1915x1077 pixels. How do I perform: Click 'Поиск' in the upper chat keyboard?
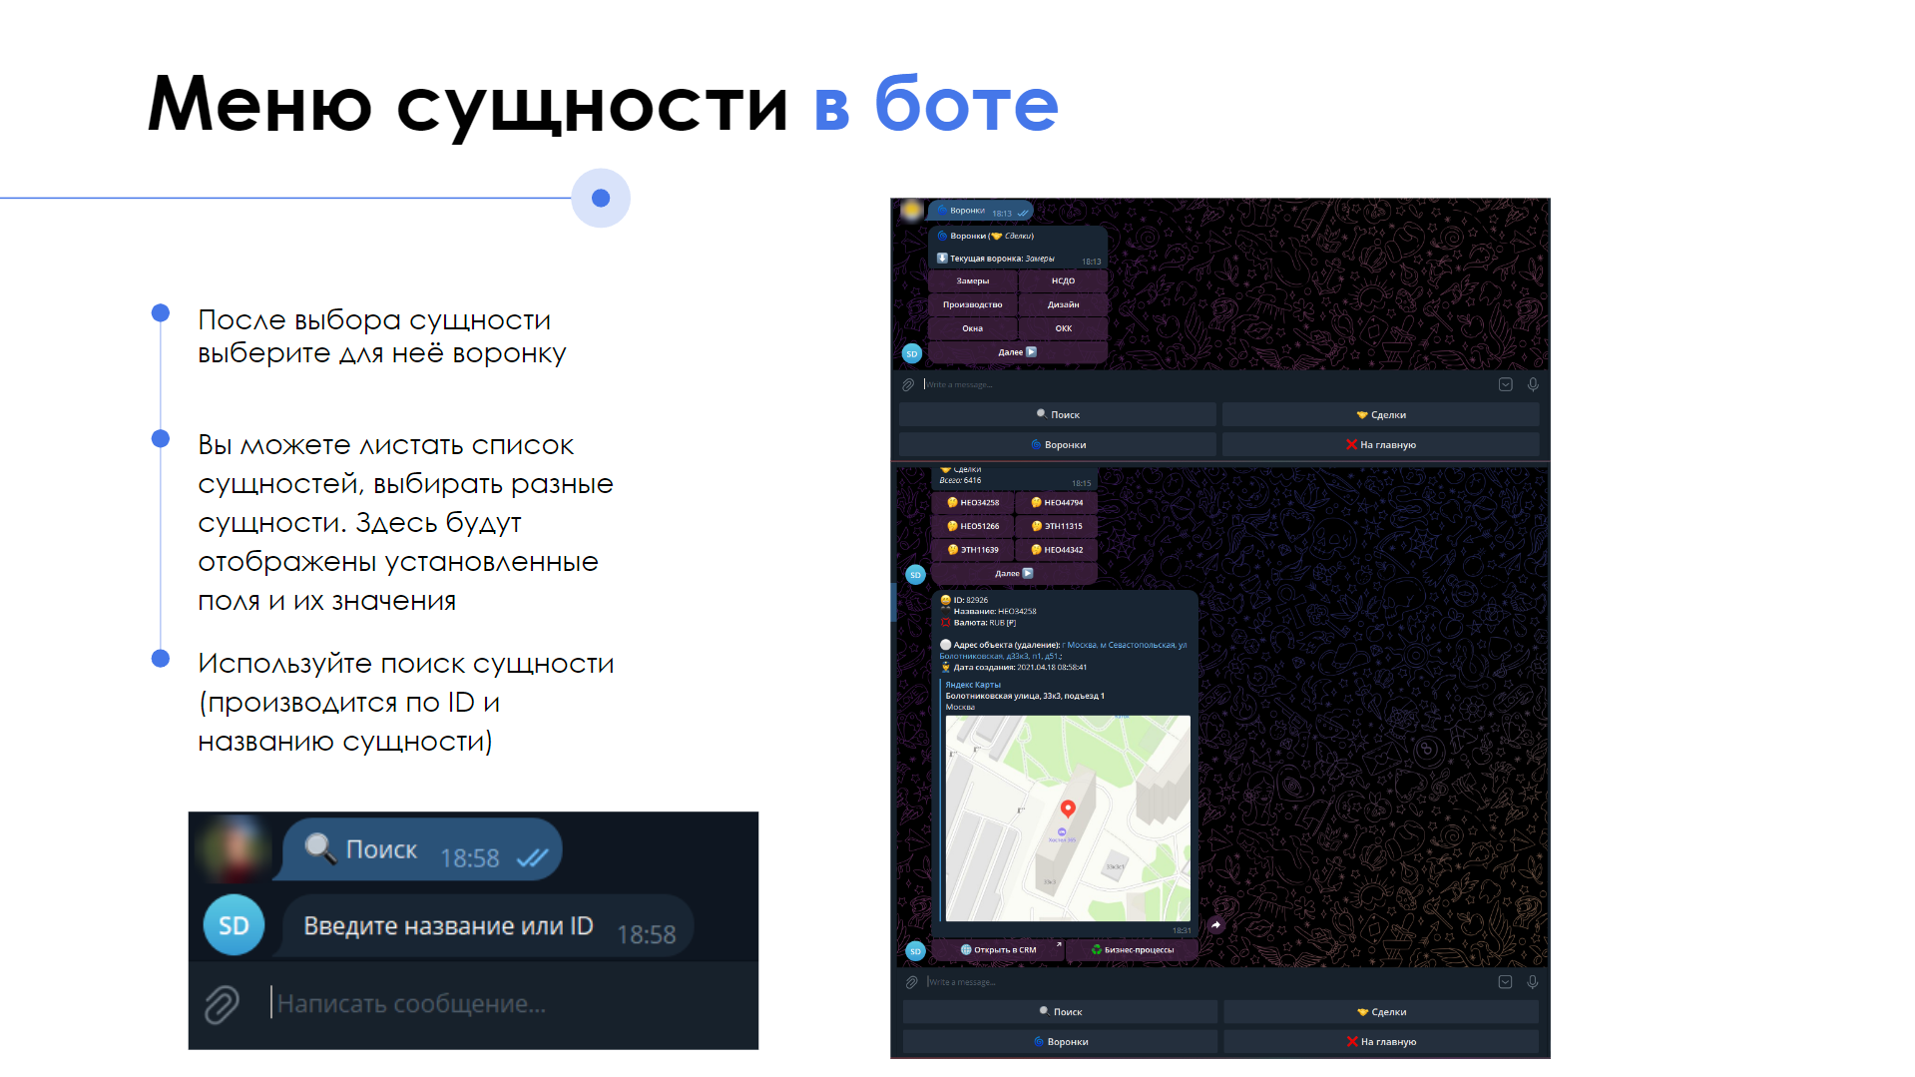(1058, 415)
